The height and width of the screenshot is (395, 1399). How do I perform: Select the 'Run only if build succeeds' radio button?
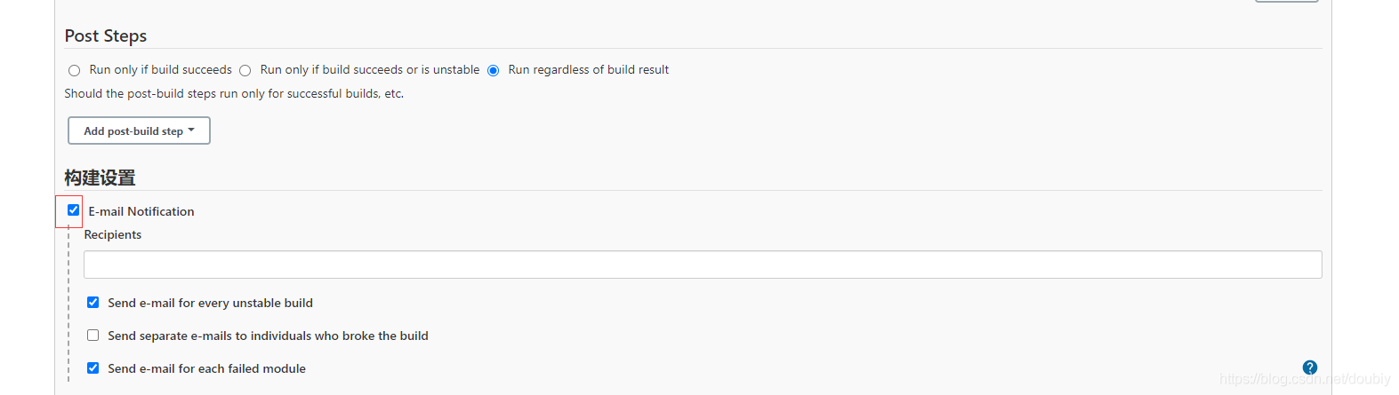[x=75, y=70]
